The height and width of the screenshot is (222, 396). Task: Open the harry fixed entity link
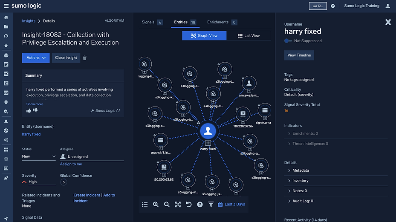[x=31, y=134]
